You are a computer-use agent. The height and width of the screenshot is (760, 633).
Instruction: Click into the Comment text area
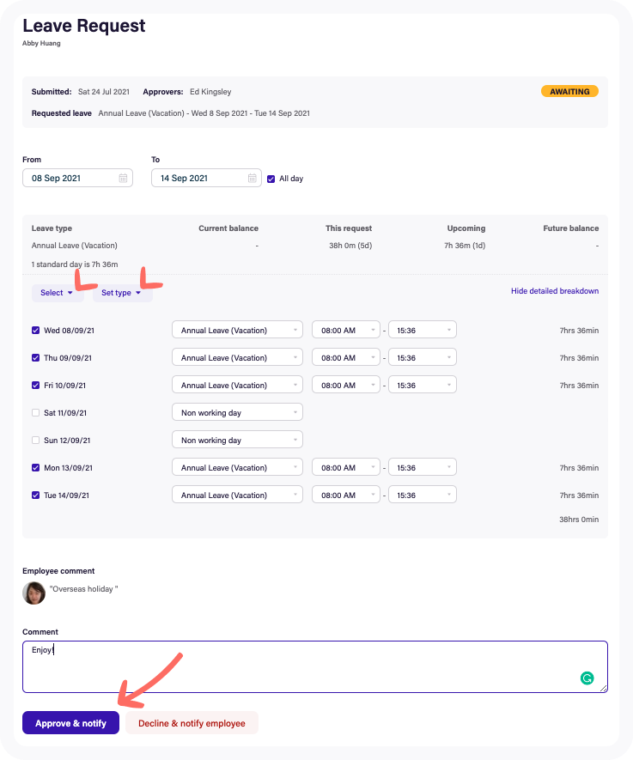[301, 666]
